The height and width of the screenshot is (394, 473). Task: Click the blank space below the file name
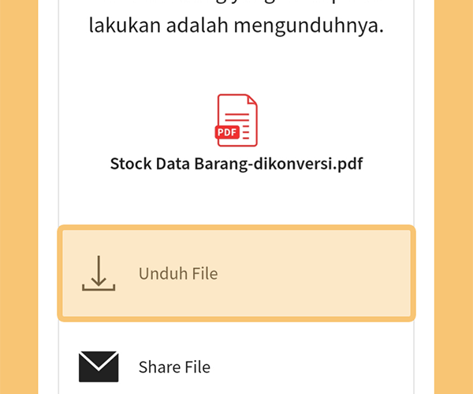coord(236,199)
